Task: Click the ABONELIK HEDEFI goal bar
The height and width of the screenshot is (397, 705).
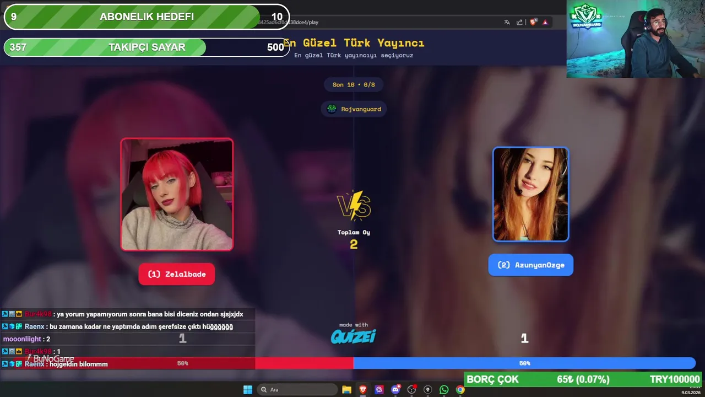Action: tap(147, 17)
